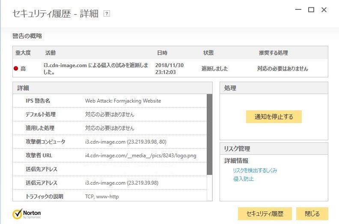This screenshot has width=339, height=224.
Task: Click the alert activity description text
Action: pos(96,68)
